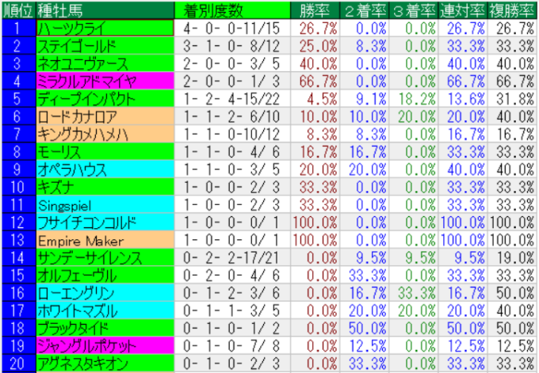The width and height of the screenshot is (539, 373).
Task: Click the ロードカナロア sire name cell
Action: (104, 116)
